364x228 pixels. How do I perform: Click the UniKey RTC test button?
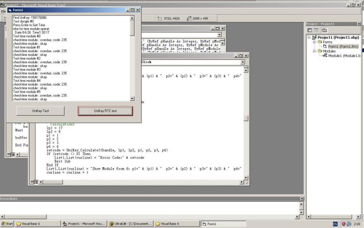pyautogui.click(x=105, y=111)
